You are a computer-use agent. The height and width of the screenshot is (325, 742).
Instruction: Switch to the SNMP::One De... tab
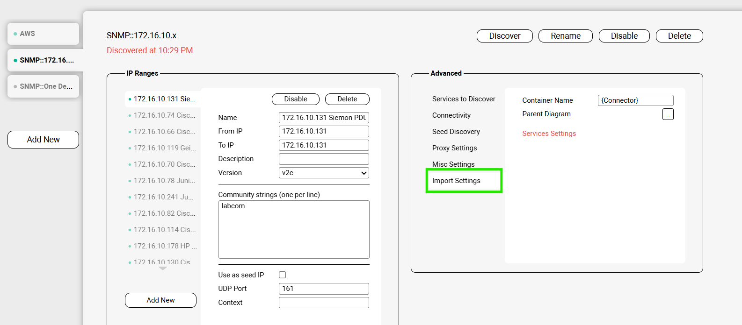(x=43, y=86)
